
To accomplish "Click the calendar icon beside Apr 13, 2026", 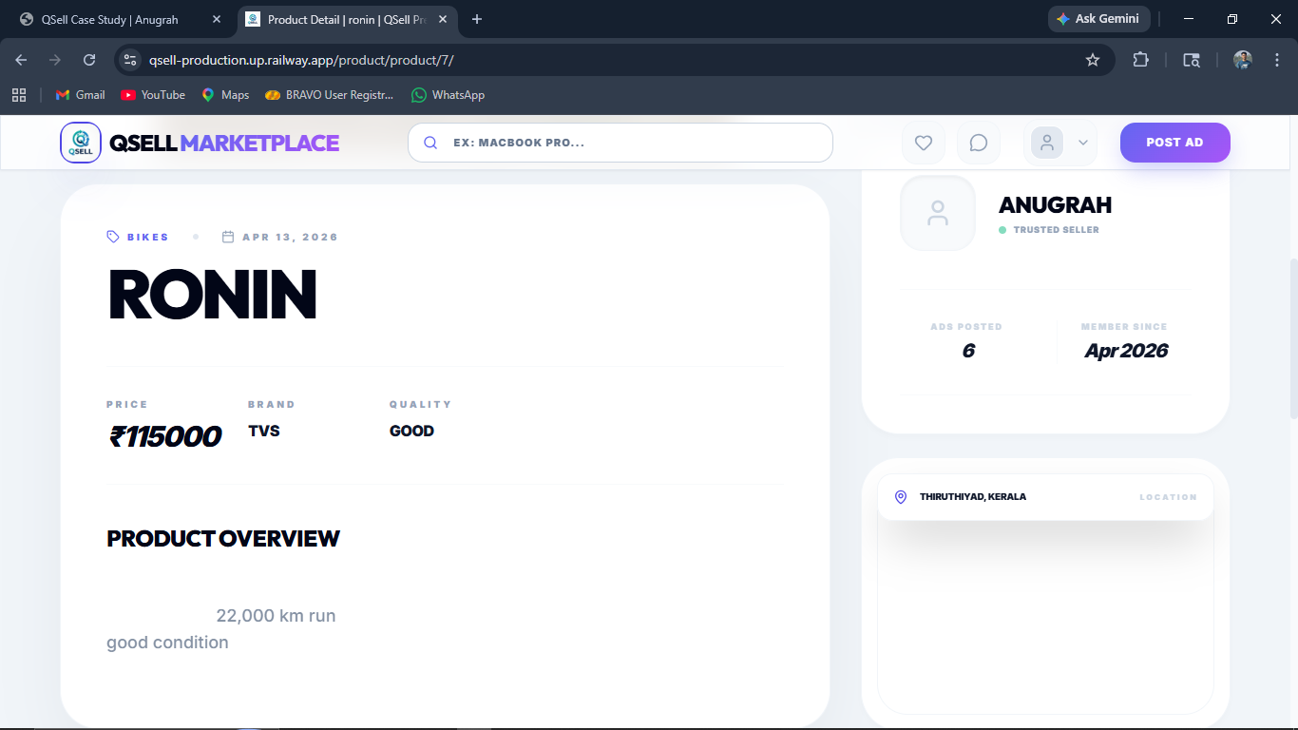I will pos(228,237).
